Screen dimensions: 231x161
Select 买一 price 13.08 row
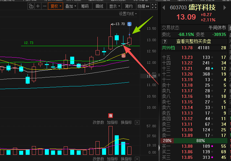[x=194, y=146]
